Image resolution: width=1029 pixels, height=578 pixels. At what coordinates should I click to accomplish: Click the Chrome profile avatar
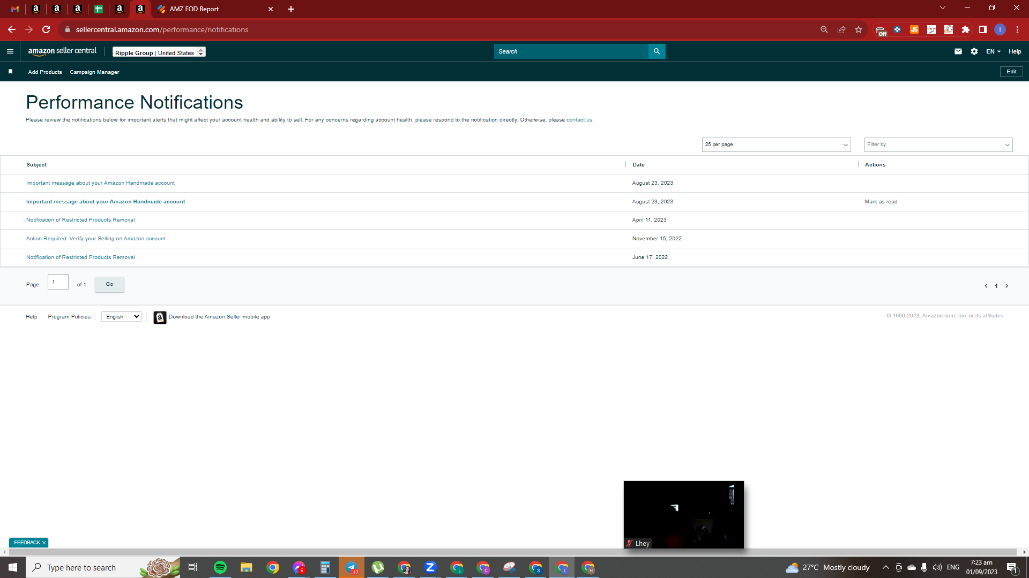point(1000,29)
